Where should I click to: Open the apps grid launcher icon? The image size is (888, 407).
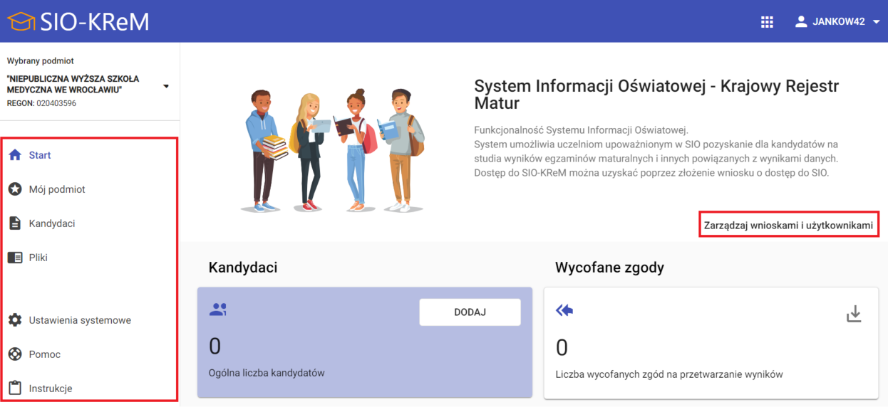[x=767, y=22]
